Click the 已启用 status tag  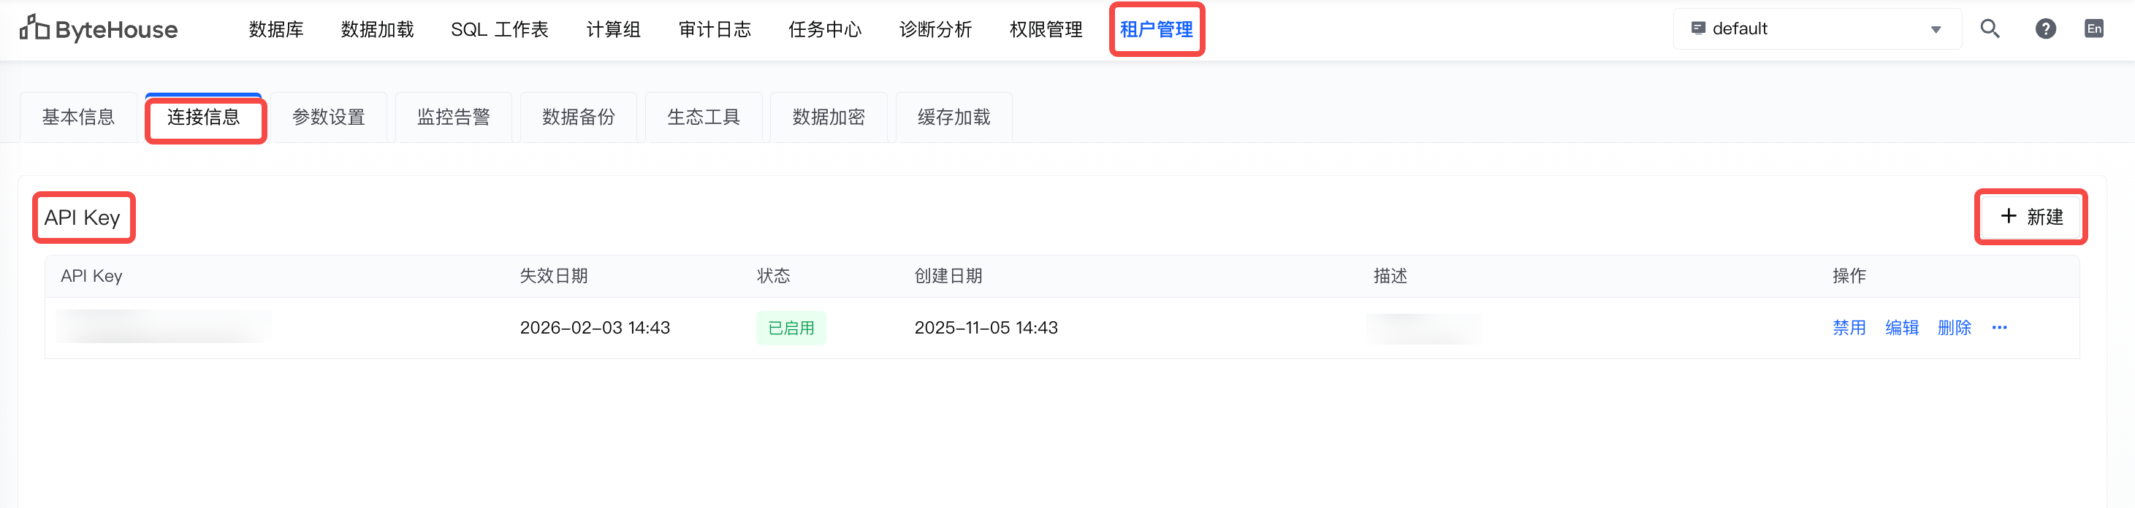[791, 328]
